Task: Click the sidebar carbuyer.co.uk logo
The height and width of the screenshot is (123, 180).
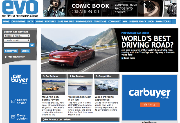Action: point(20,79)
